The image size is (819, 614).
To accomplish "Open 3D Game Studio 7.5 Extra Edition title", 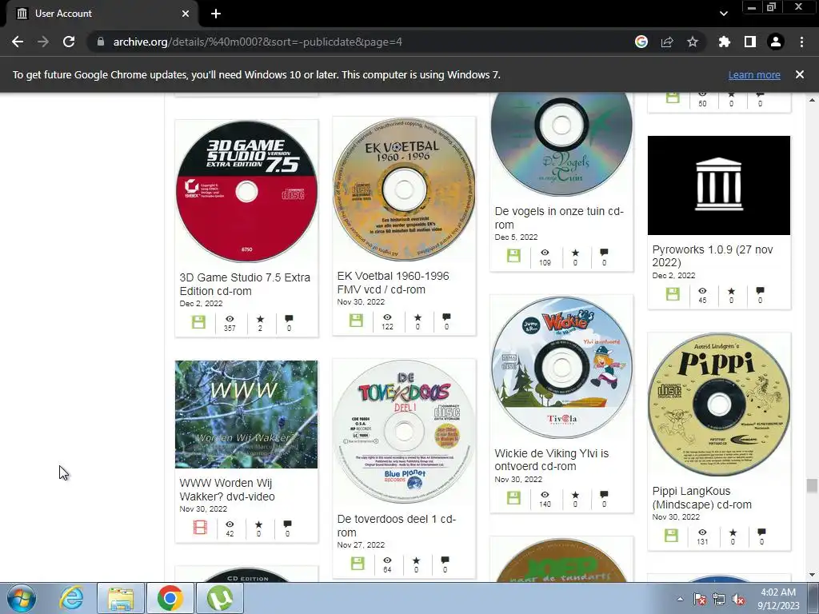I will pos(245,284).
